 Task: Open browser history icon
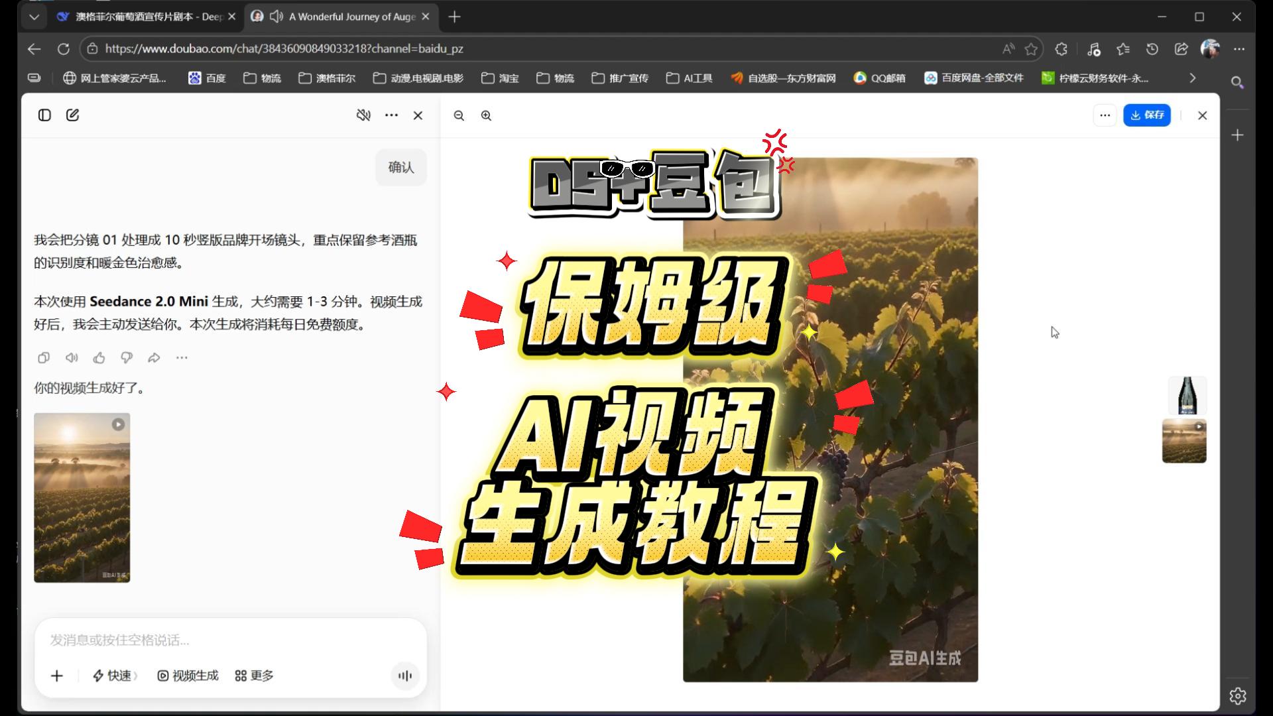tap(1152, 48)
